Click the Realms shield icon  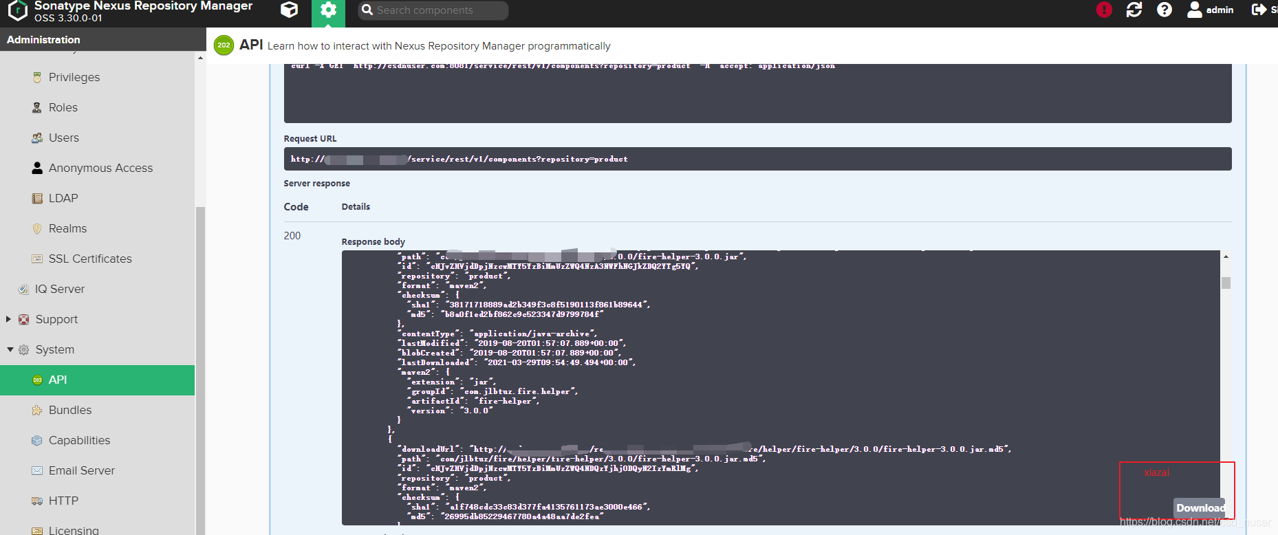click(37, 228)
